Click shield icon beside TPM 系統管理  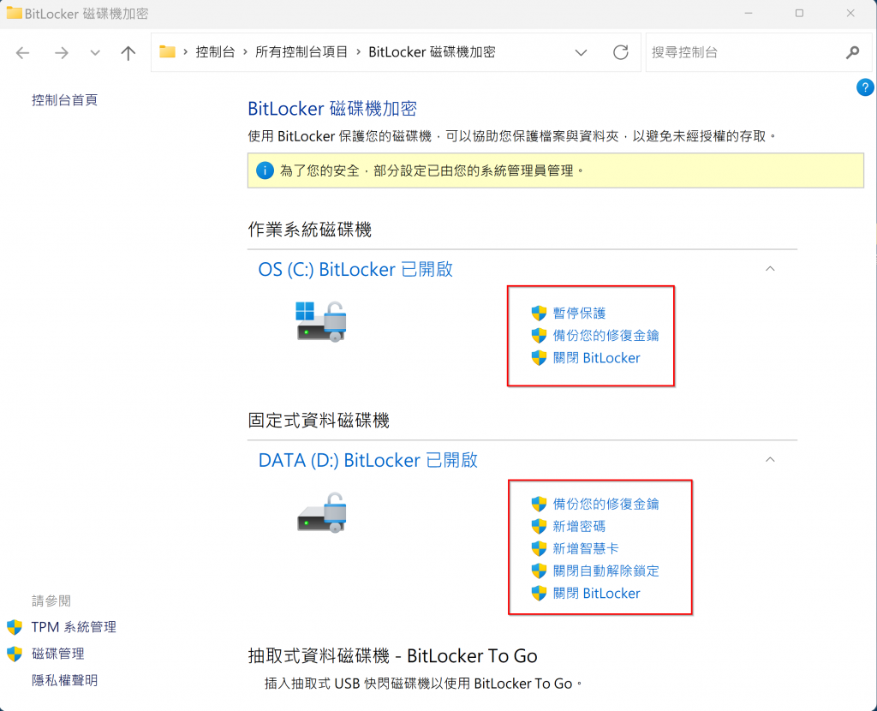(x=15, y=627)
